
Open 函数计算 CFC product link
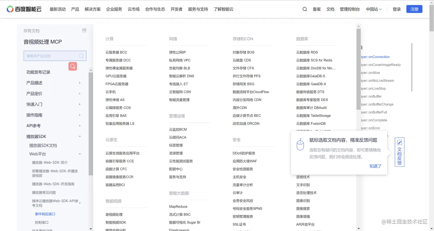point(116,169)
